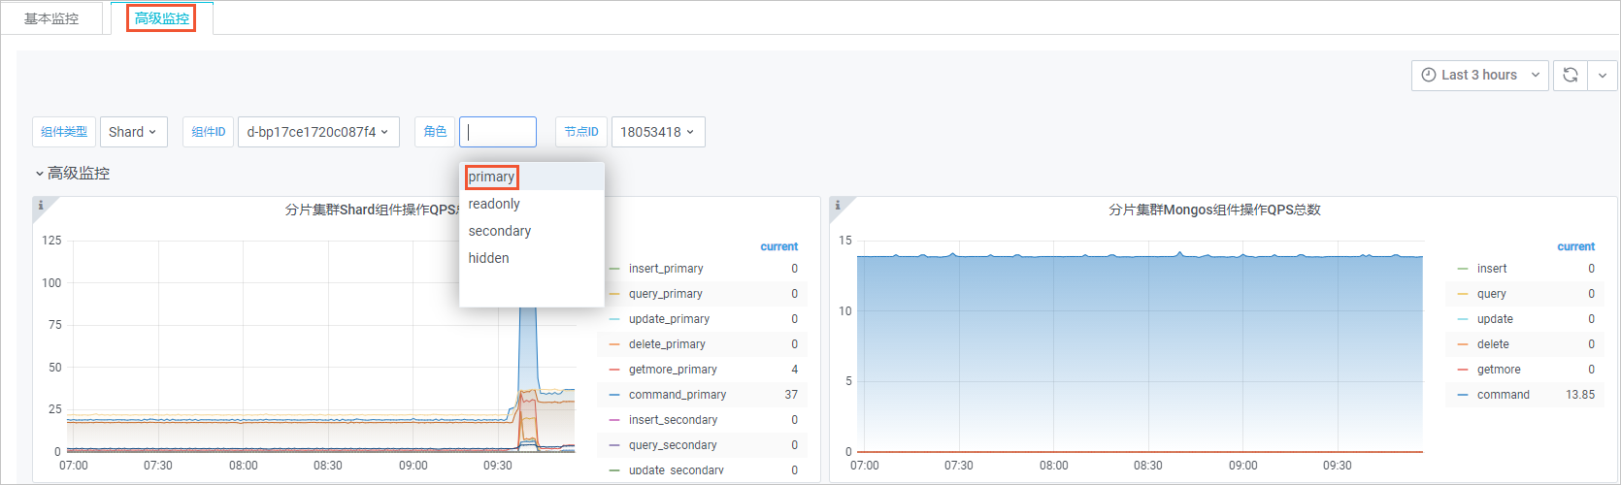Click the 13.85 command current value
Viewport: 1621px width, 485px height.
tap(1580, 395)
